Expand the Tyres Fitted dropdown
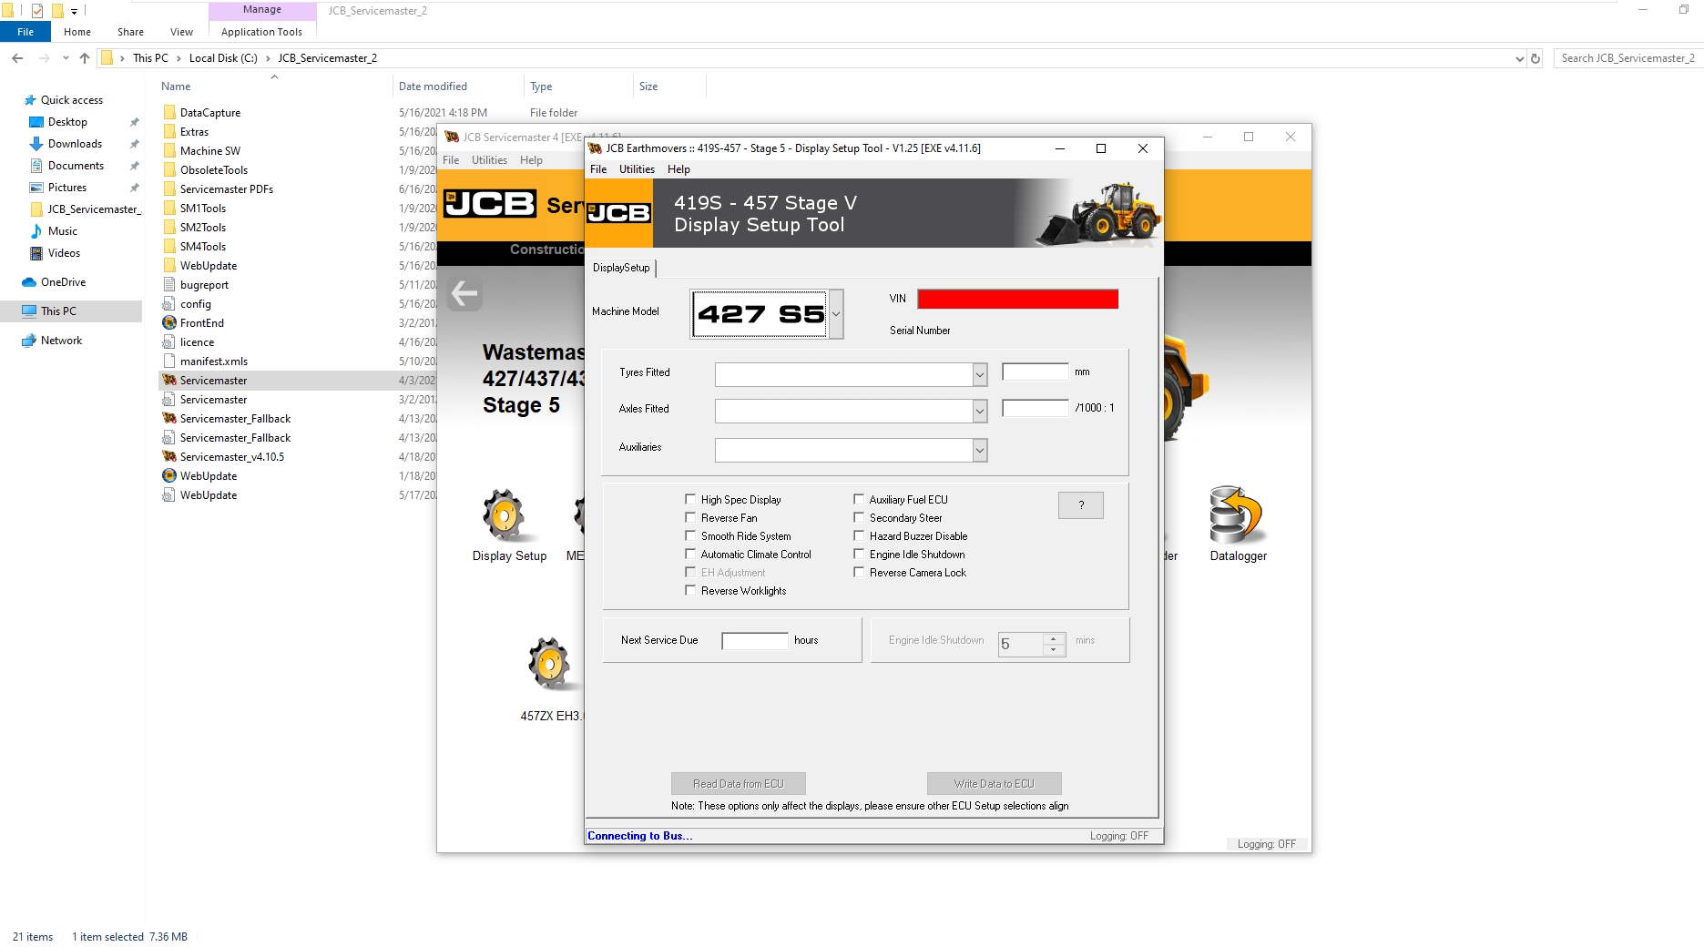The width and height of the screenshot is (1704, 947). [x=978, y=374]
